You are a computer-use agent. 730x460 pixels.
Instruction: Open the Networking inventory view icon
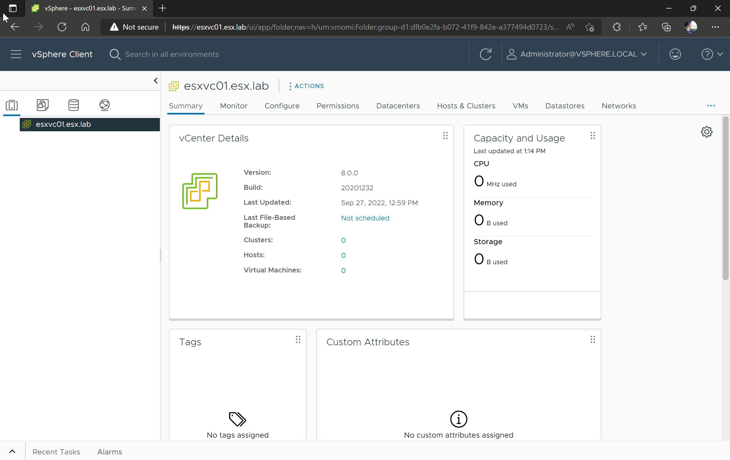[105, 105]
